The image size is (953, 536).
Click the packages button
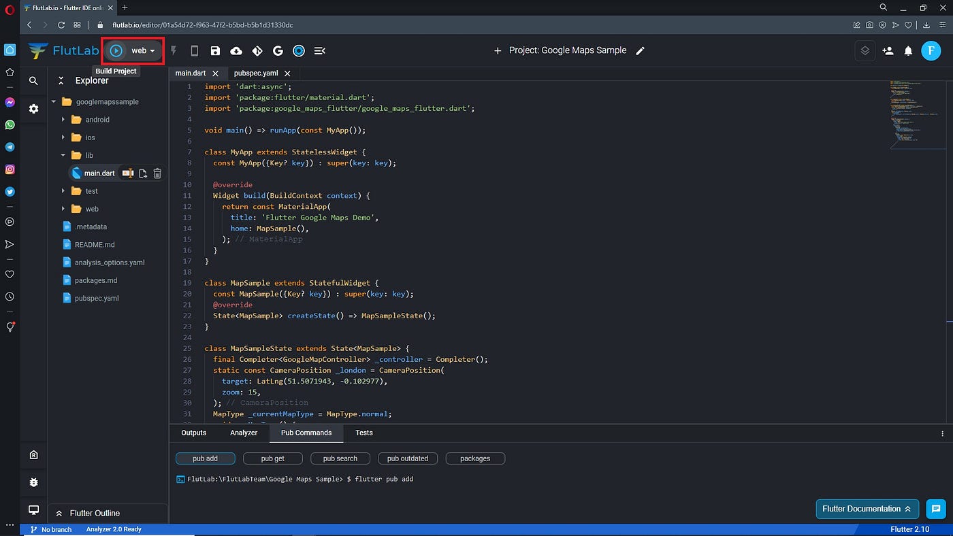475,458
